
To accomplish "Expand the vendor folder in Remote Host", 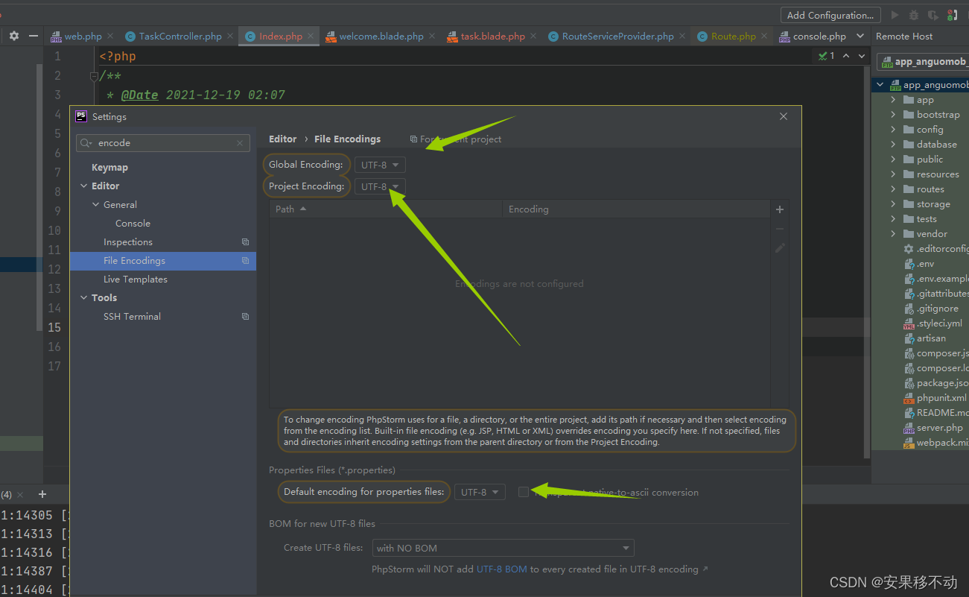I will click(893, 234).
